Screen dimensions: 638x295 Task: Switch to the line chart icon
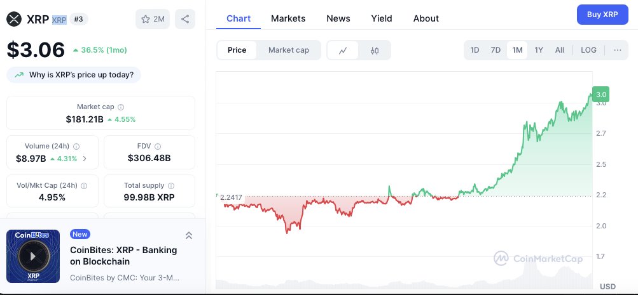pos(343,50)
